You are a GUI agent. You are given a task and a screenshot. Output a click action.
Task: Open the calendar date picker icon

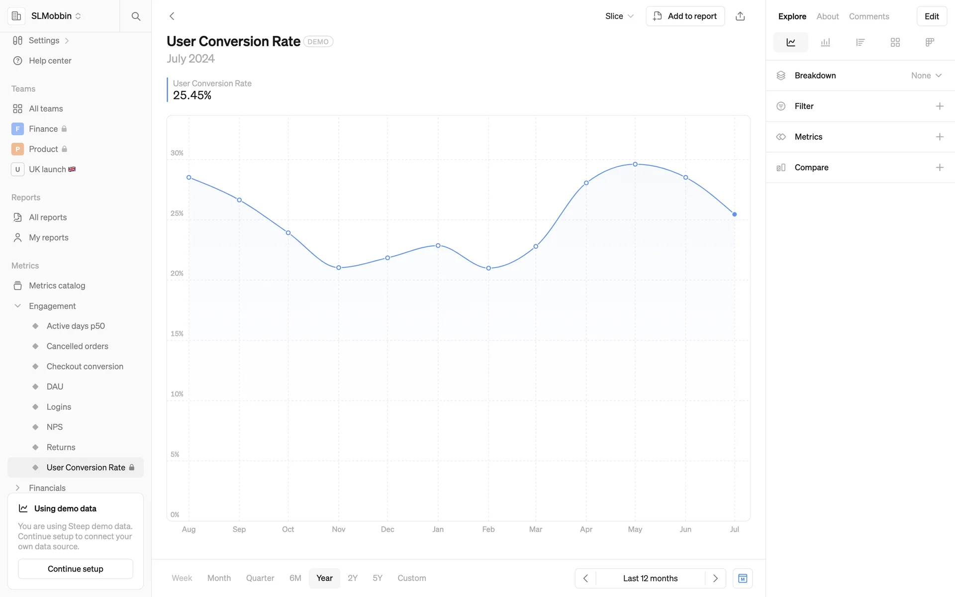742,578
